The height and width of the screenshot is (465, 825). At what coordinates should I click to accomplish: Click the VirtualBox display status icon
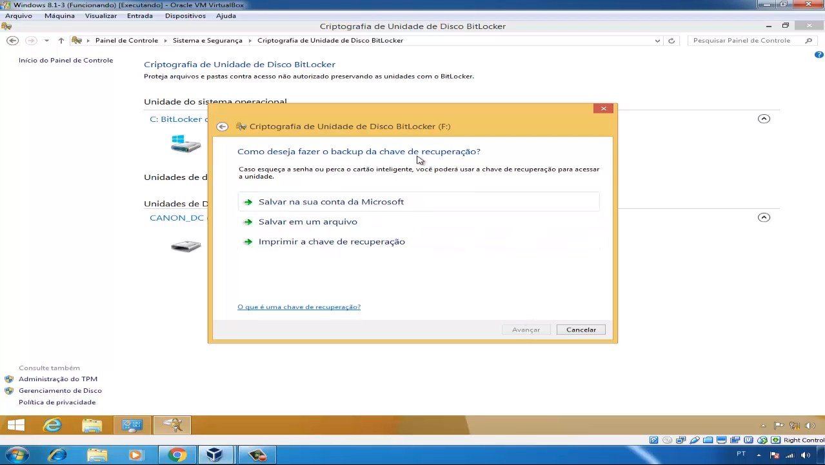click(722, 440)
